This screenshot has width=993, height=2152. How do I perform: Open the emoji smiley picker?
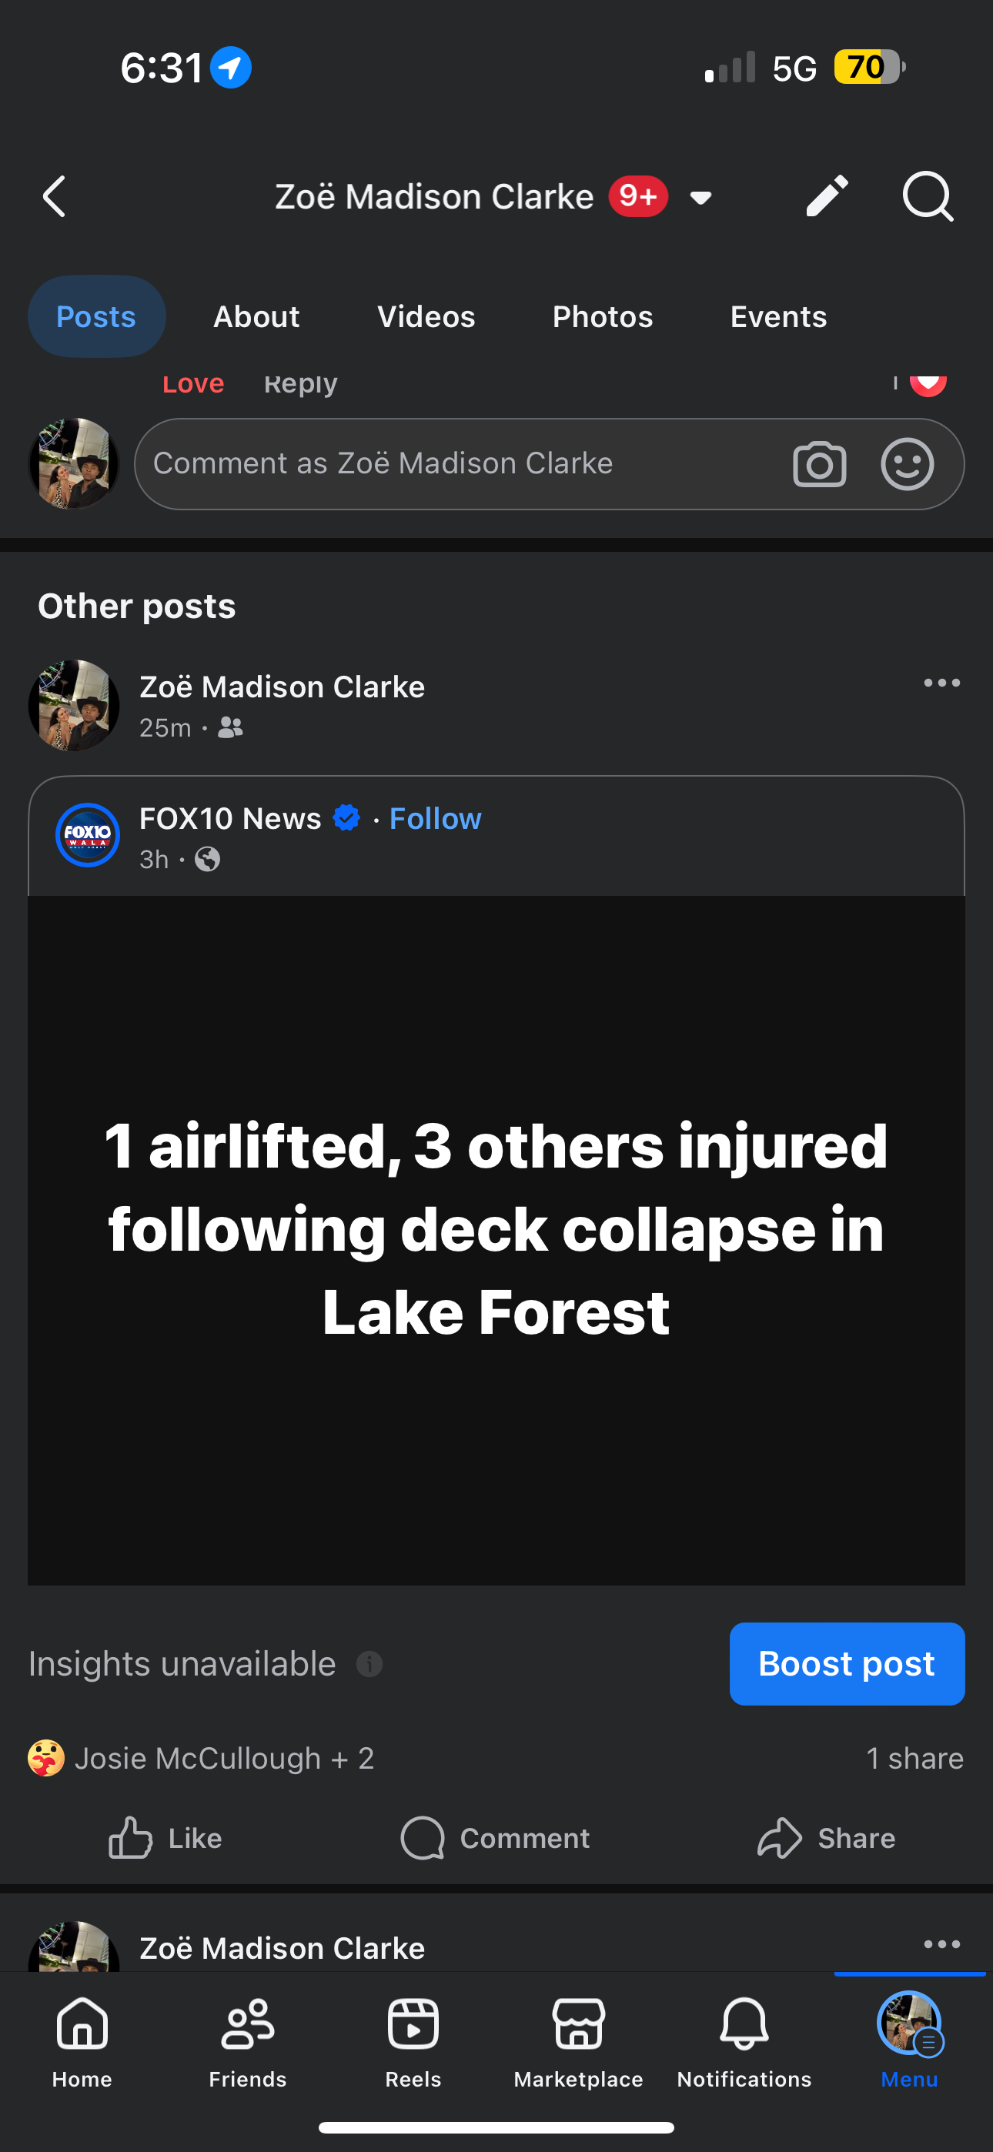pyautogui.click(x=907, y=464)
